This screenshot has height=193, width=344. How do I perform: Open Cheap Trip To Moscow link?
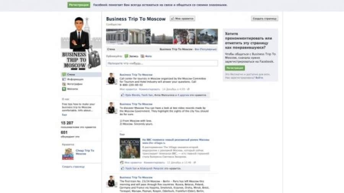85,152
